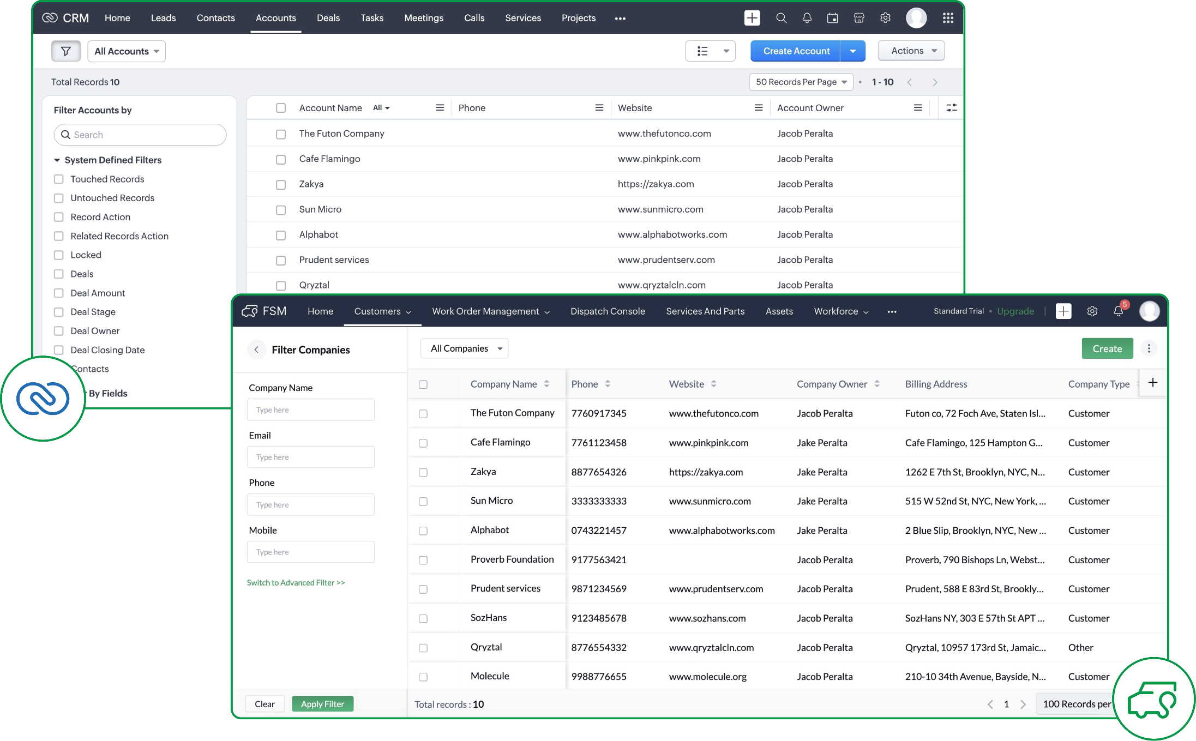The height and width of the screenshot is (741, 1196).
Task: Click the green Create button in FSM
Action: pyautogui.click(x=1107, y=349)
